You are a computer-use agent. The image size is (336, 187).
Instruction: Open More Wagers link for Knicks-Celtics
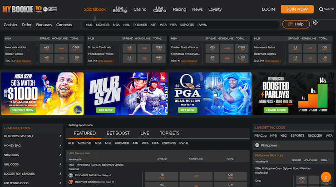tap(24, 61)
